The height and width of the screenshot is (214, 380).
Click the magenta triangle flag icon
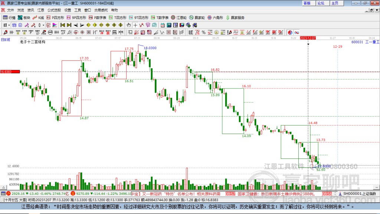[55, 25]
